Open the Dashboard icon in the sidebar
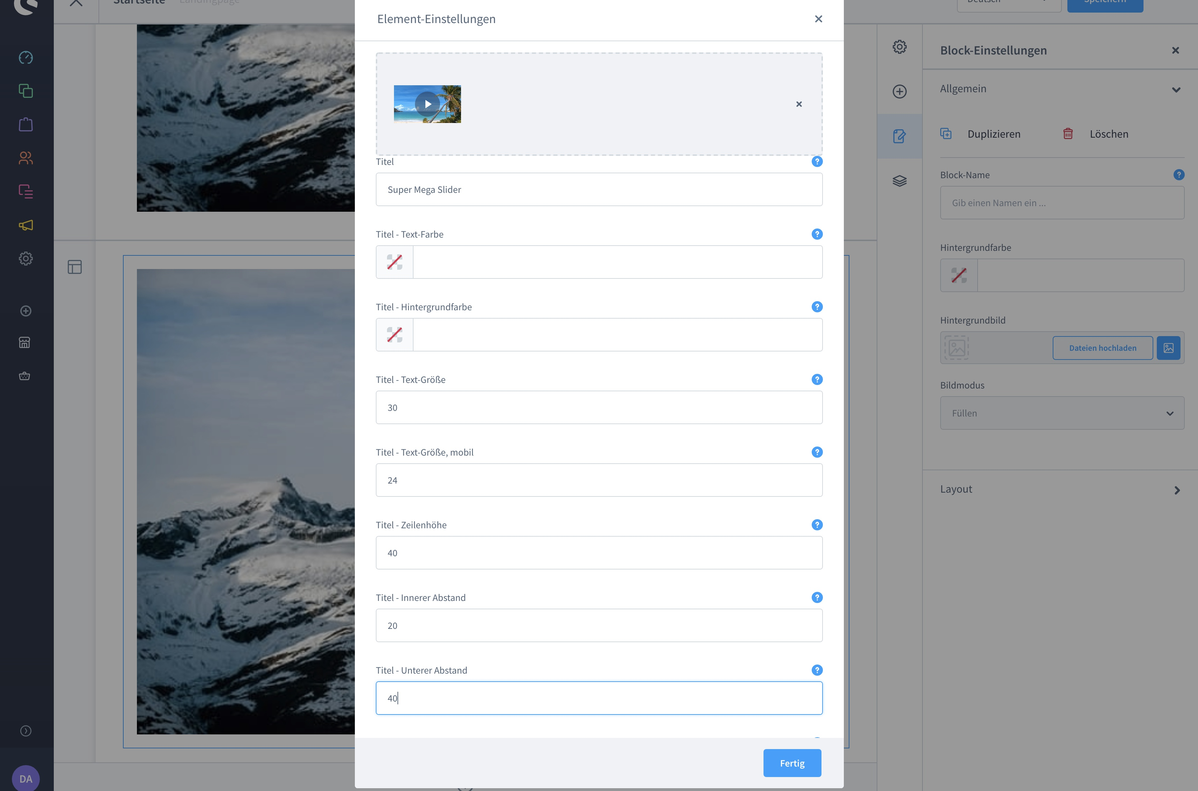Image resolution: width=1198 pixels, height=791 pixels. pos(26,58)
